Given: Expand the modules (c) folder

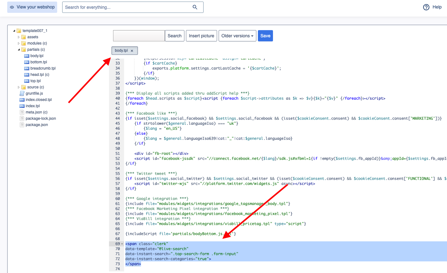Looking at the screenshot, I should [x=18, y=43].
